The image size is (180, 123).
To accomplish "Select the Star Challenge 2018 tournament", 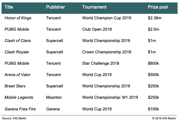I will click(101, 63).
